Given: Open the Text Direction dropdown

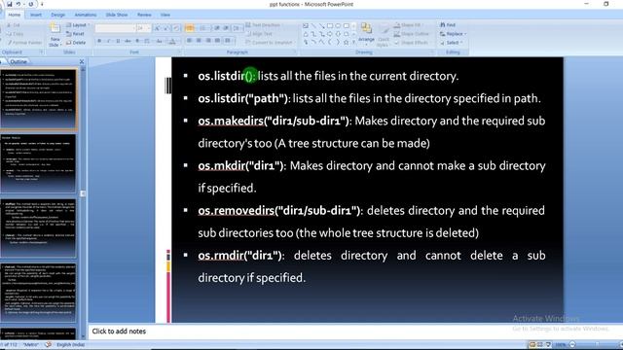Looking at the screenshot, I should pyautogui.click(x=264, y=25).
